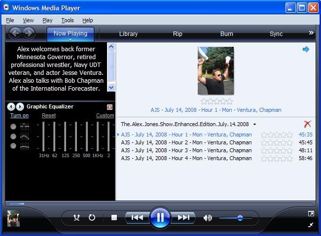Select the Now Playing tab
This screenshot has height=236, width=321.
(x=71, y=34)
